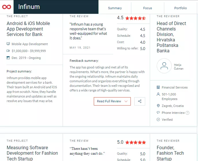The image size is (198, 161).
Task: Click the Infinum company name header
Action: pyautogui.click(x=29, y=7)
